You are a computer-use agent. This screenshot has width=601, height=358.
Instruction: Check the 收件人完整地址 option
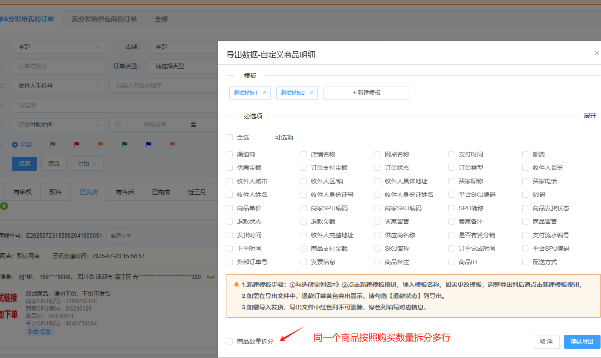tap(304, 235)
